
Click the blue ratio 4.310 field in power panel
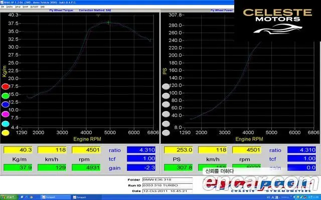coord(301,150)
